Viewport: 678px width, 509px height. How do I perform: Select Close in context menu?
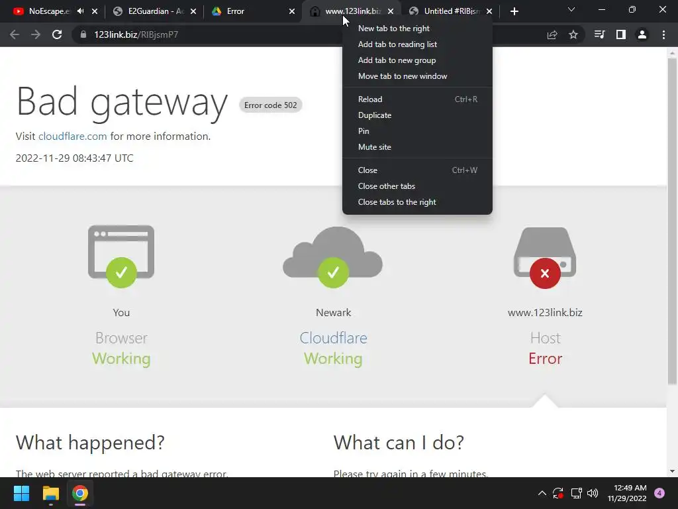(x=417, y=170)
